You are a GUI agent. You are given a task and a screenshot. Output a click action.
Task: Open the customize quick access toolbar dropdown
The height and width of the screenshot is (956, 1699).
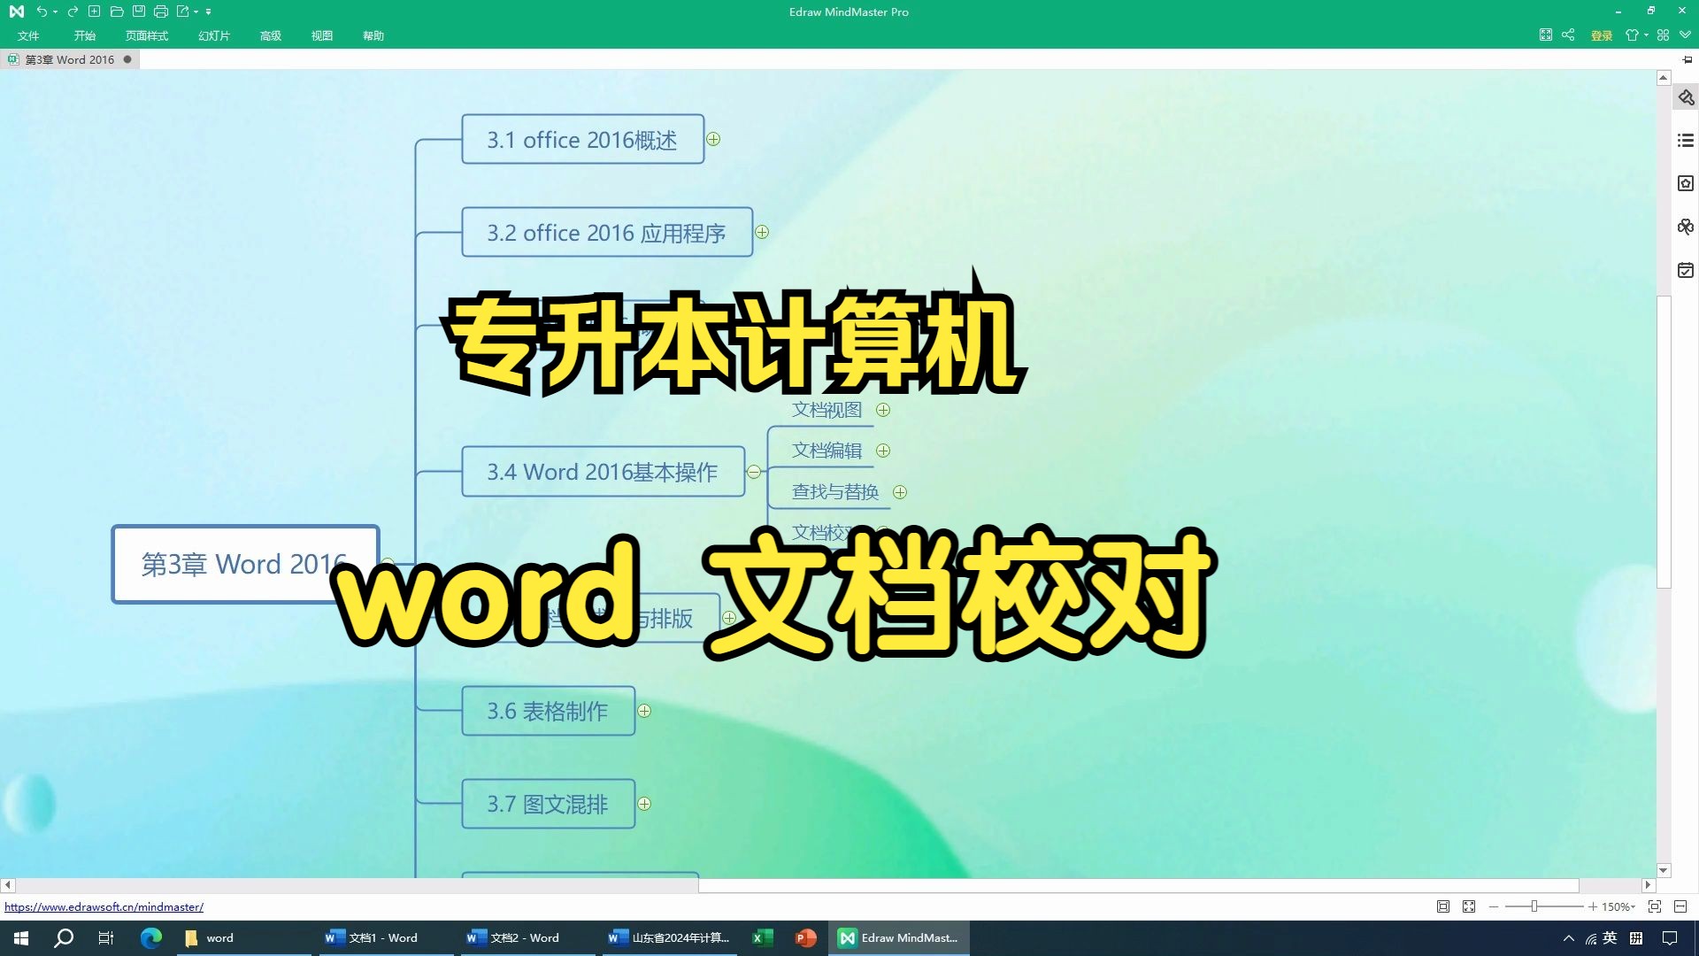click(208, 12)
